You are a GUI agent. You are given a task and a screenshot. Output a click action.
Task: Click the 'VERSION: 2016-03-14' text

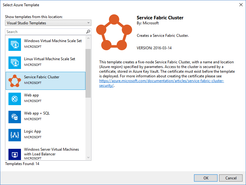tap(154, 48)
